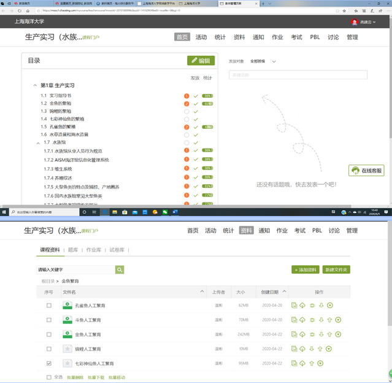Click the upload cloud icon for 斗鱼人工繁育
Image resolution: width=392 pixels, height=383 pixels.
(x=302, y=320)
